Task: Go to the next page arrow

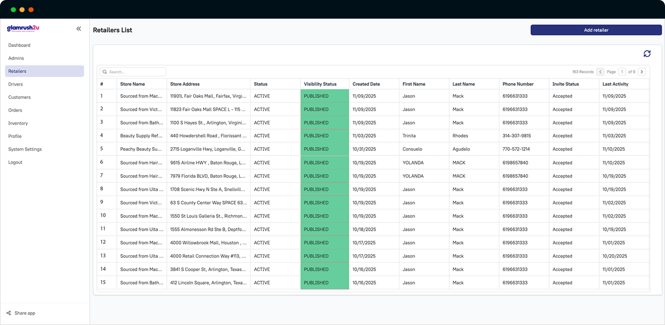Action: point(642,72)
